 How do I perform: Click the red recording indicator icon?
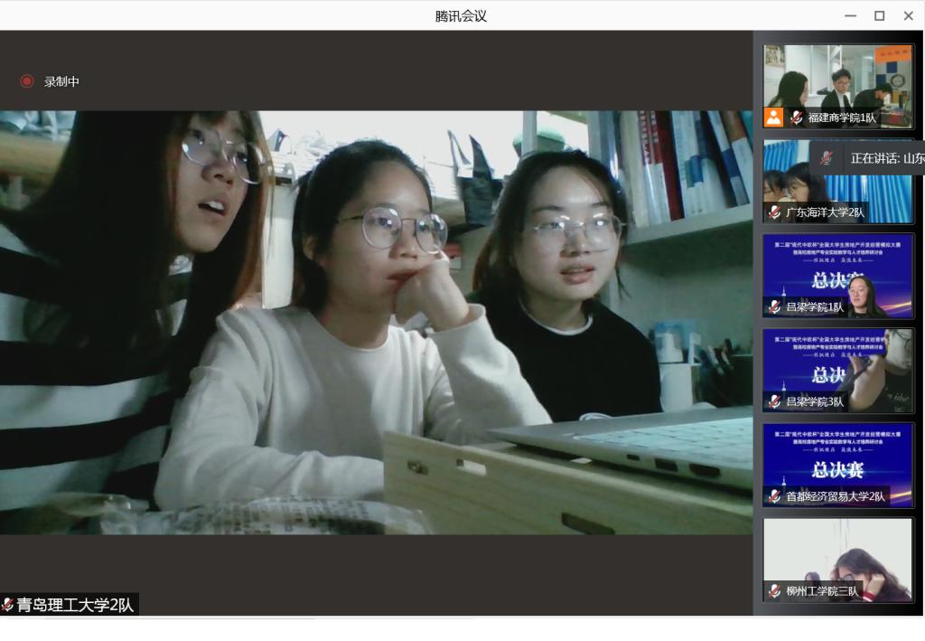point(27,81)
